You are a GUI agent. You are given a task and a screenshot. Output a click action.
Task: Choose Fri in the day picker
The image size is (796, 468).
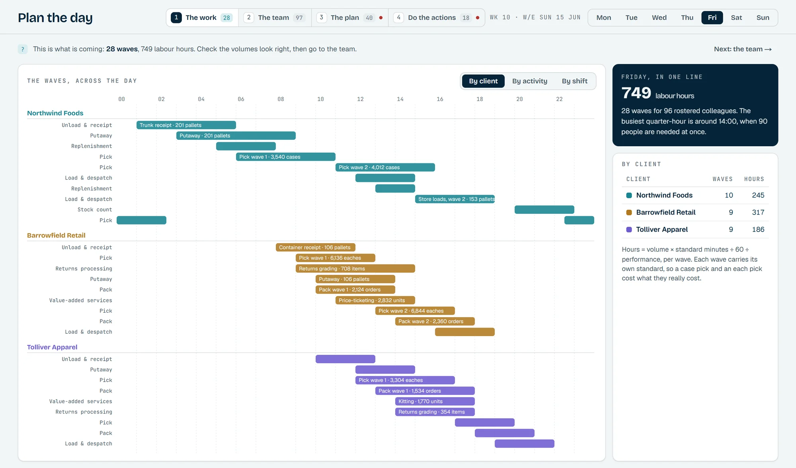click(x=712, y=17)
